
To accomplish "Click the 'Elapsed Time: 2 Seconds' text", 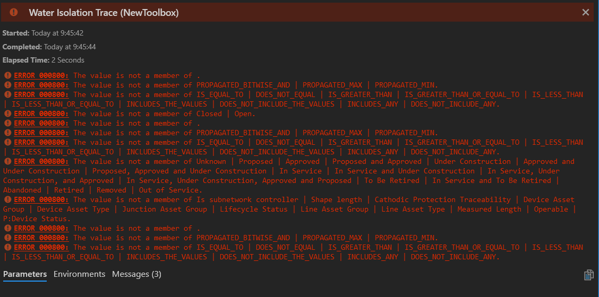I will 44,60.
